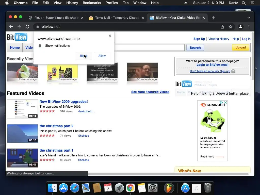The width and height of the screenshot is (260, 195).
Task: Open the Trash in the Dock
Action: [208, 188]
